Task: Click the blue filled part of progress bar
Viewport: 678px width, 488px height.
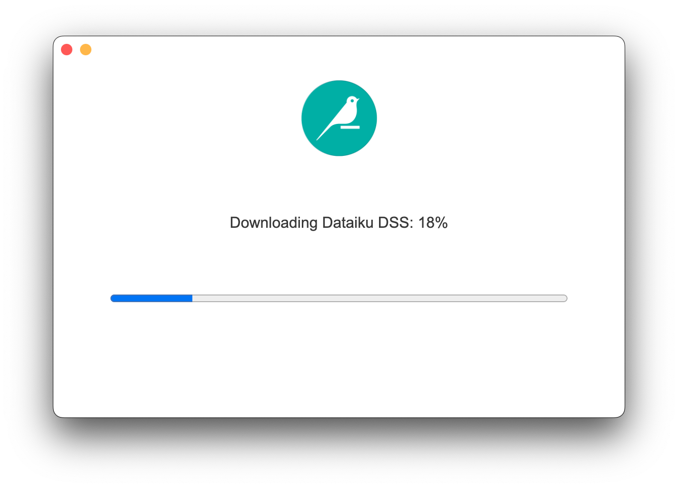Action: (x=151, y=298)
